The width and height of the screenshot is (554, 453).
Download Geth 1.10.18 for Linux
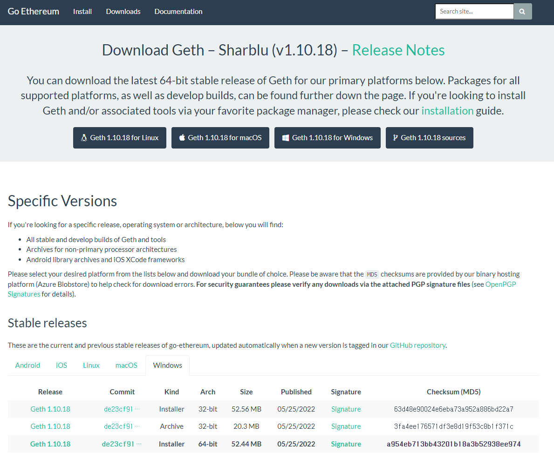coord(120,138)
